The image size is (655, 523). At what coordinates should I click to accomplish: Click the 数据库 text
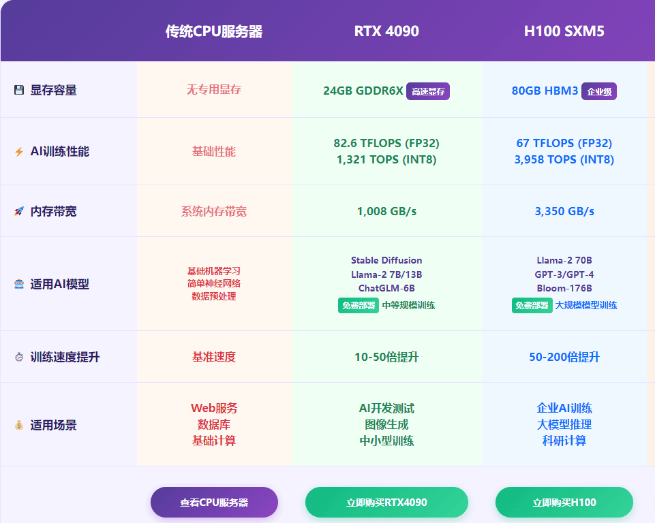pyautogui.click(x=214, y=424)
